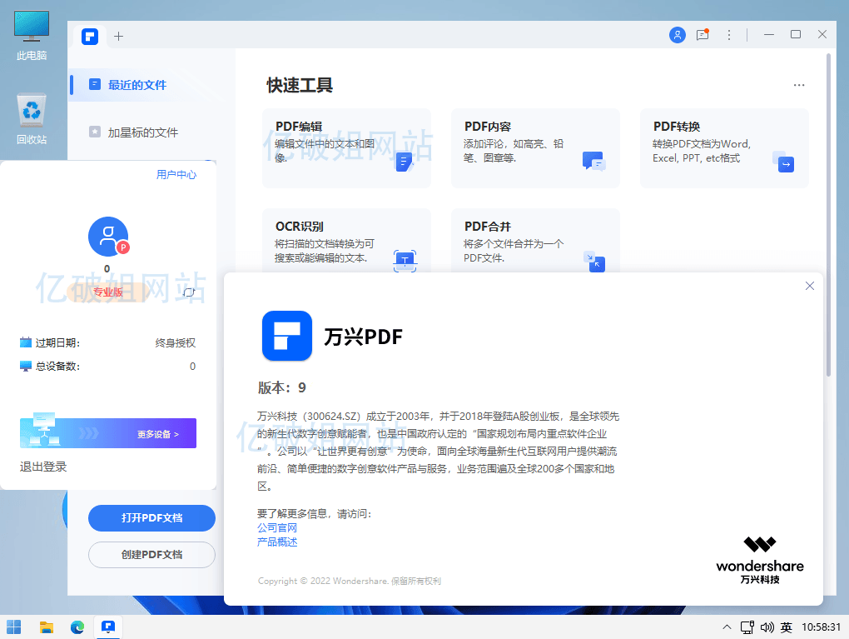Open the three-dot menu in title bar
The image size is (849, 639).
pyautogui.click(x=729, y=35)
